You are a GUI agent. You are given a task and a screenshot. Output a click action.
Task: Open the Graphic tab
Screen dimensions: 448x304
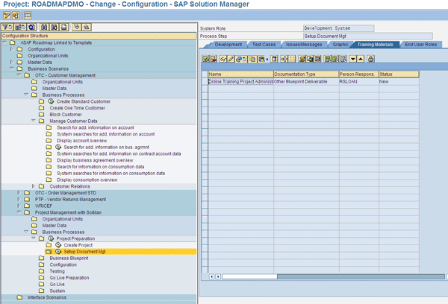point(340,45)
